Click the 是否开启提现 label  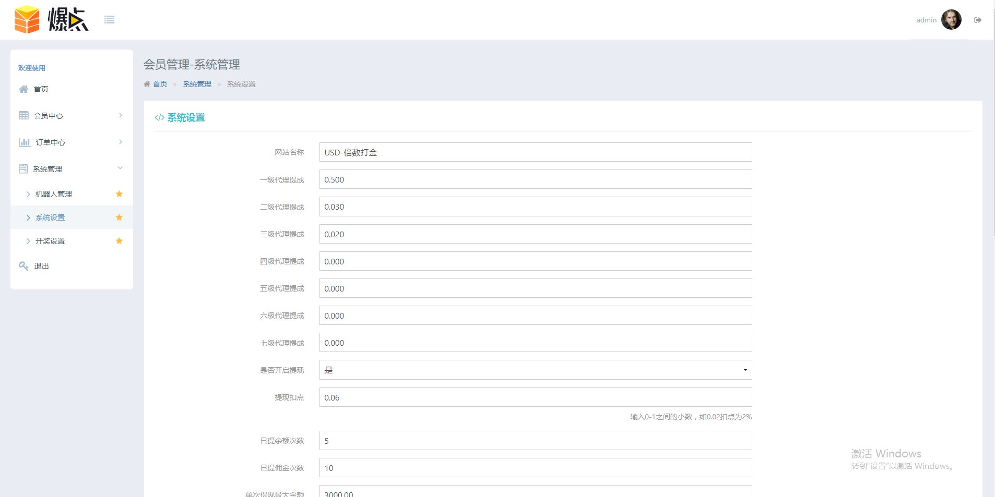click(282, 370)
